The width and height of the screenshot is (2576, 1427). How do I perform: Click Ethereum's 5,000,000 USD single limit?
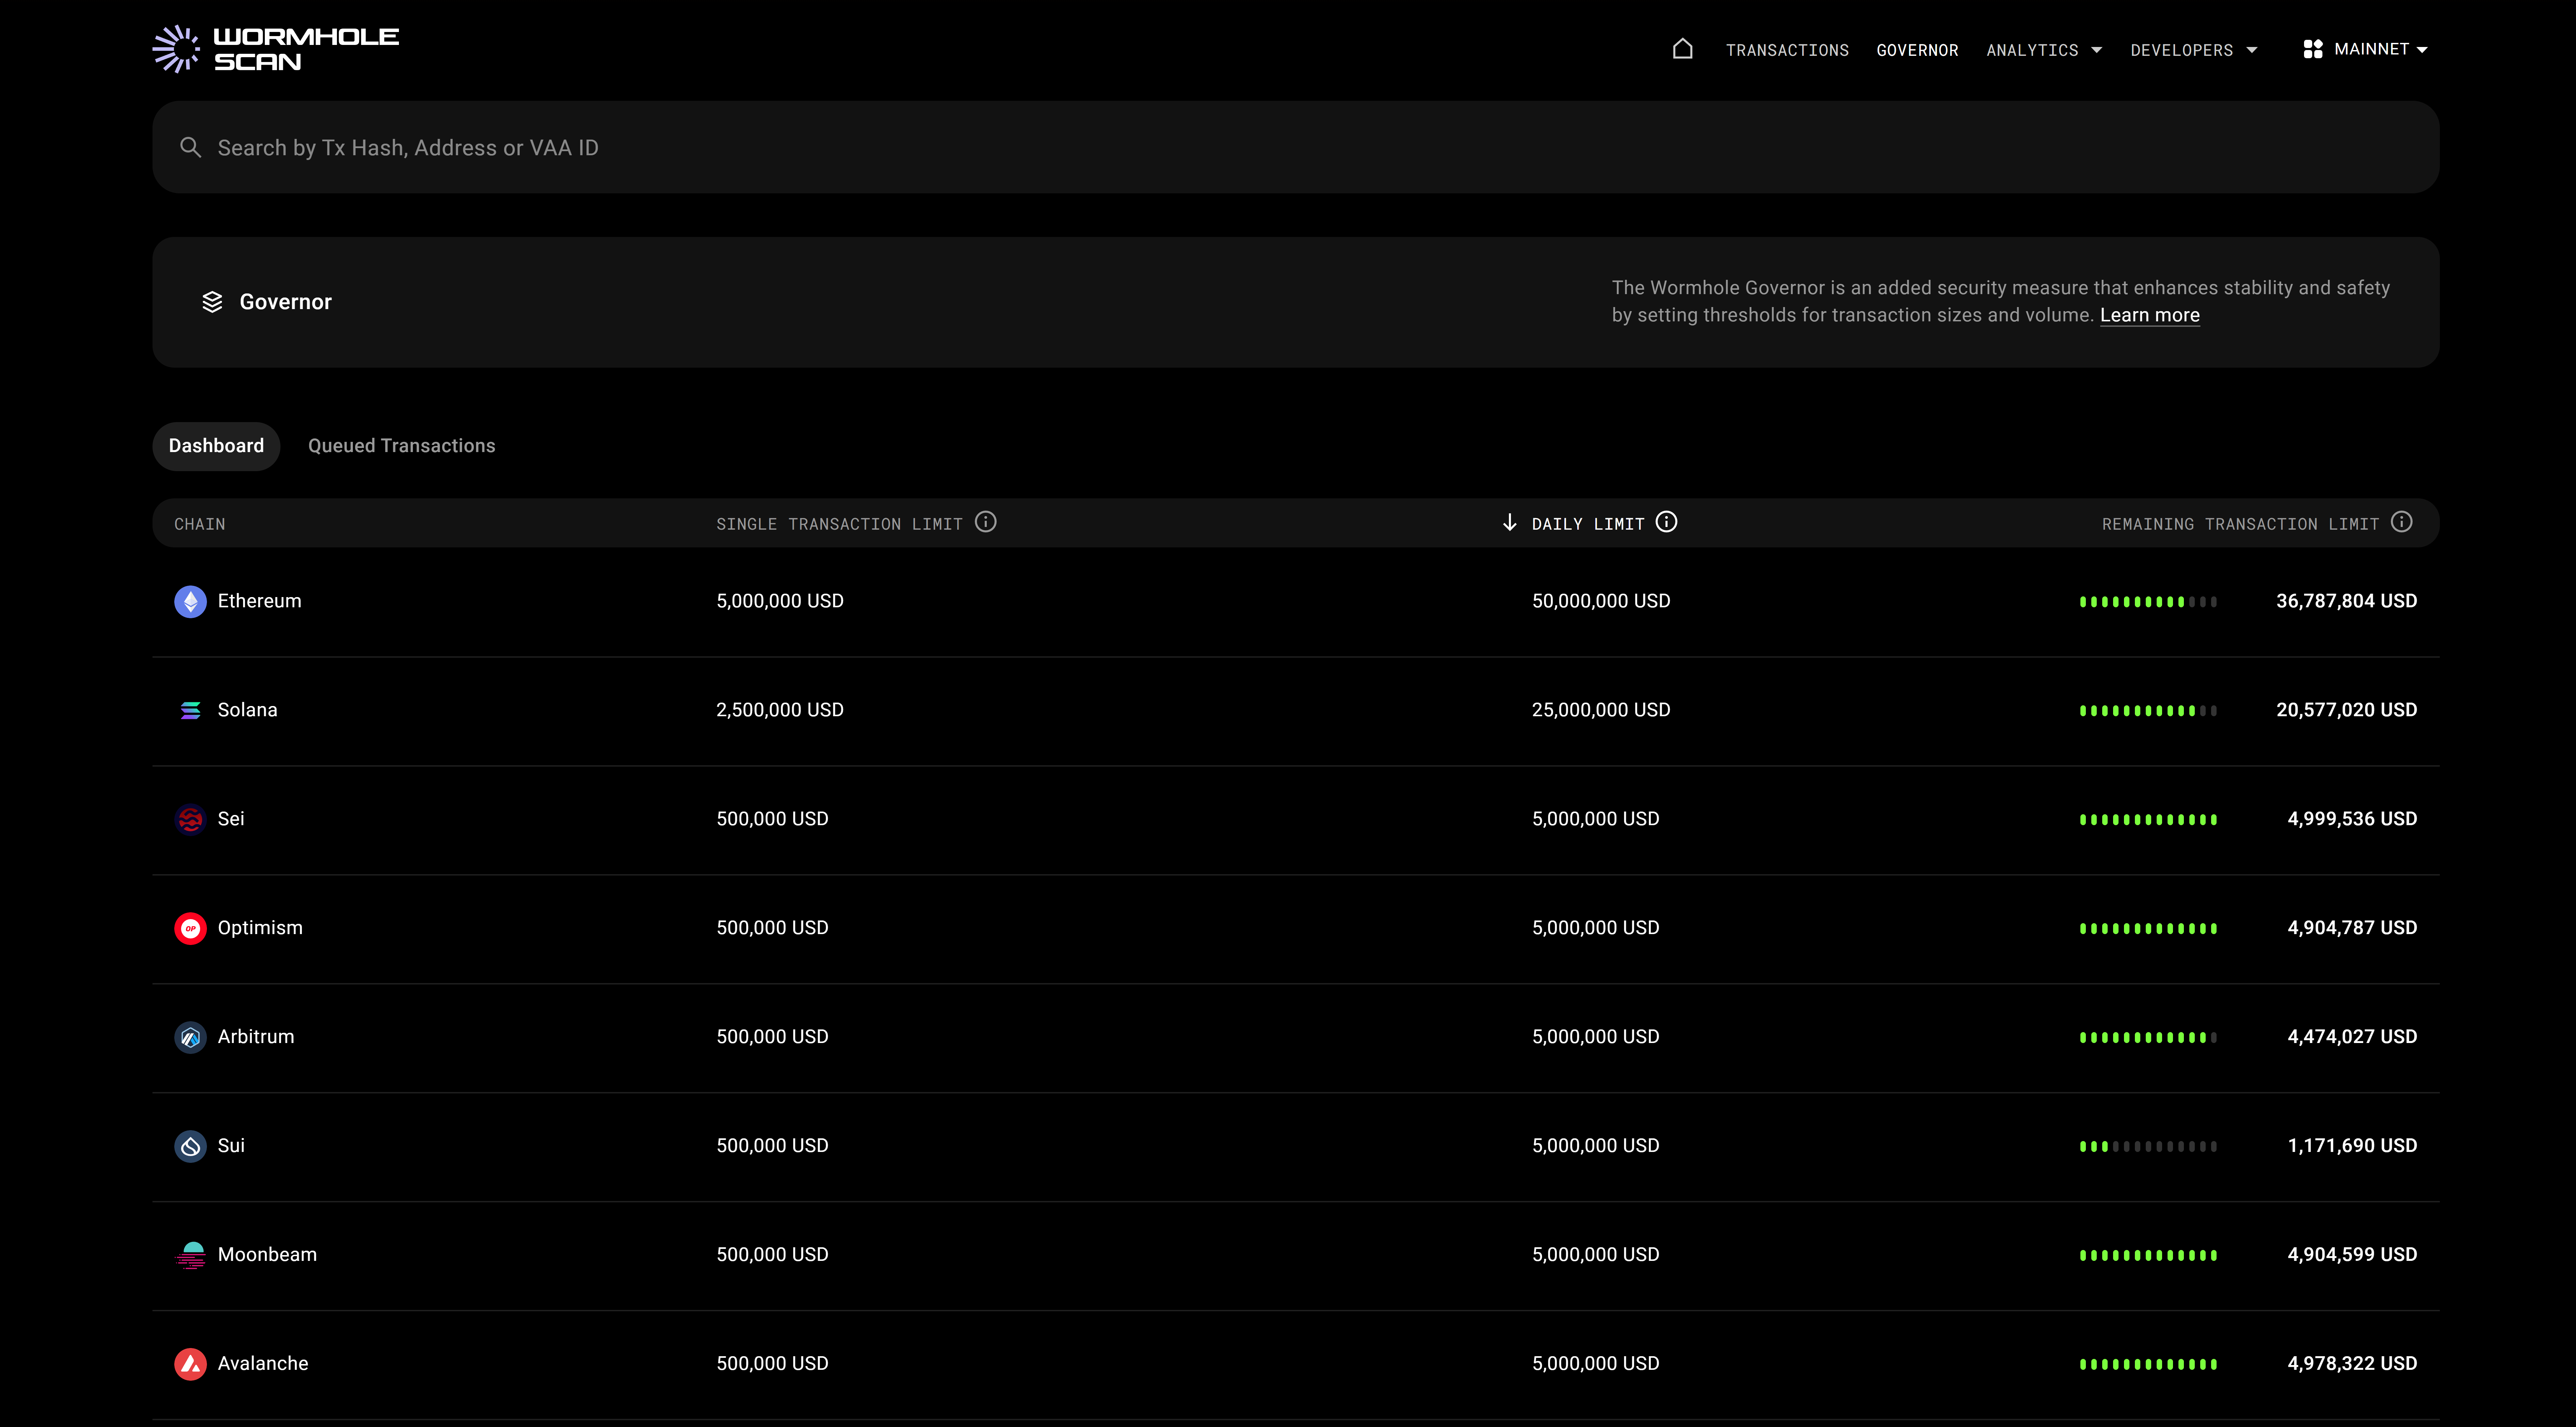[x=780, y=601]
